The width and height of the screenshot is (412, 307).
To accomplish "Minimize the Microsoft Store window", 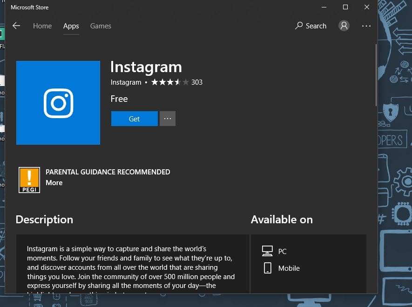I will coord(324,7).
